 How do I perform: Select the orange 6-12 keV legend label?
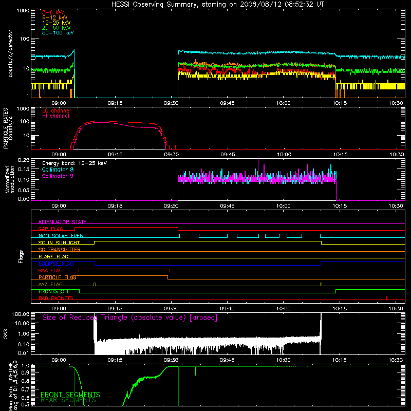click(x=55, y=17)
